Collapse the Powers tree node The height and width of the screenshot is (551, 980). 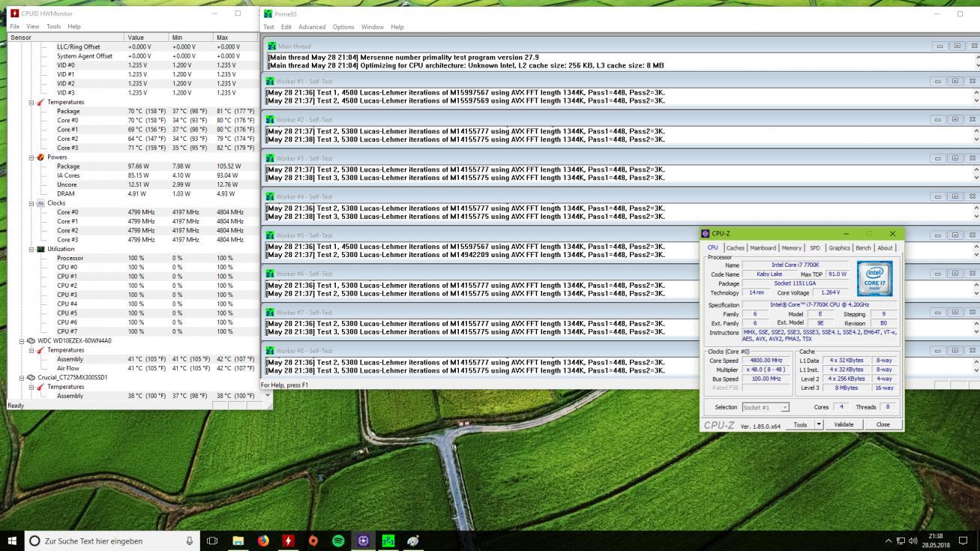coord(31,157)
